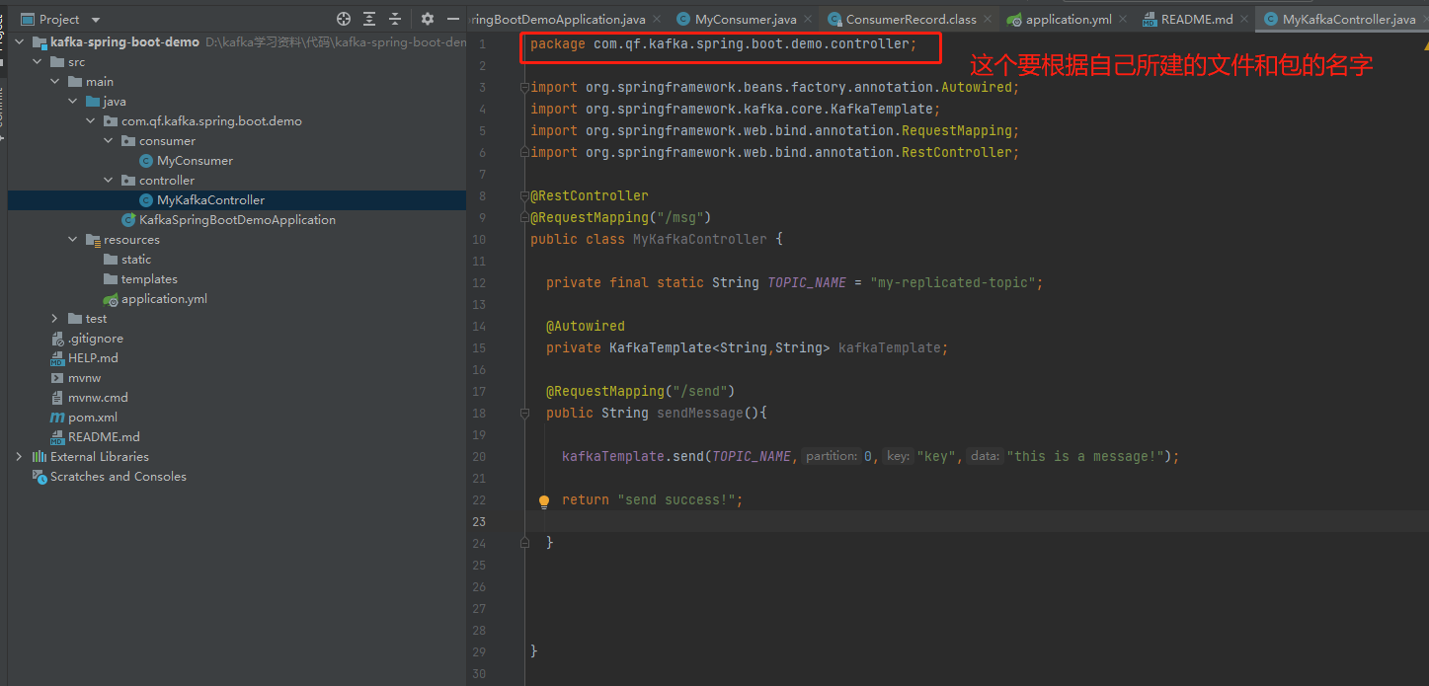Expand the test folder arrow
This screenshot has width=1429, height=686.
(55, 319)
